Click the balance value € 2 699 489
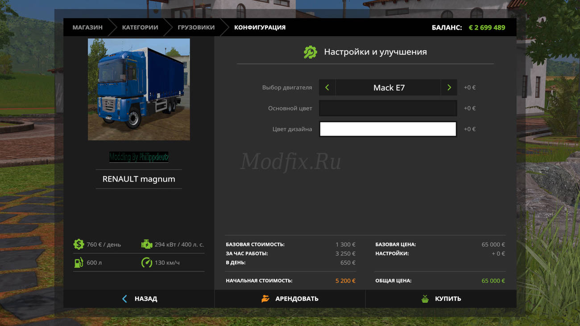Screen dimensions: 580x326 (x=487, y=27)
